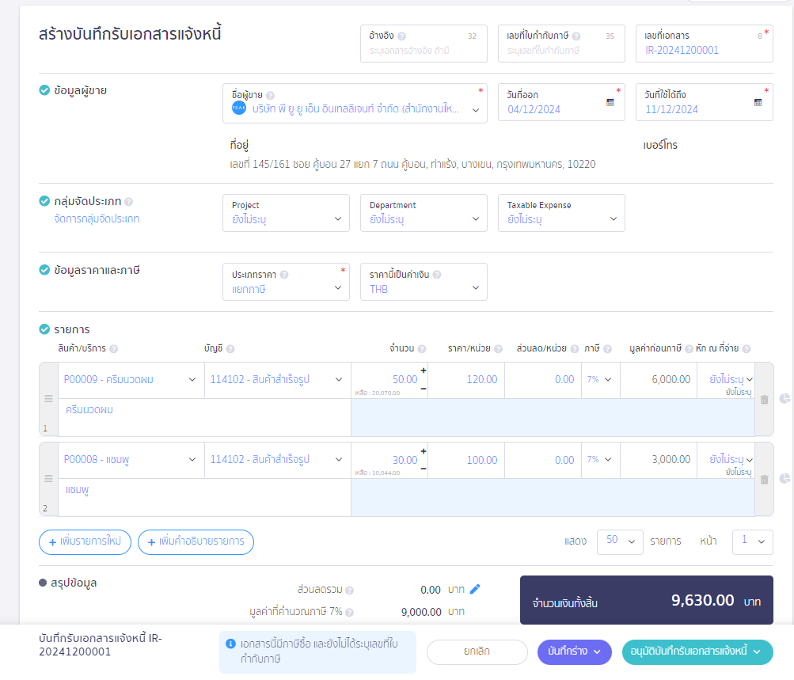This screenshot has height=680, width=794.
Task: Click the เพิ่มรายการใหม่ button
Action: [x=85, y=542]
